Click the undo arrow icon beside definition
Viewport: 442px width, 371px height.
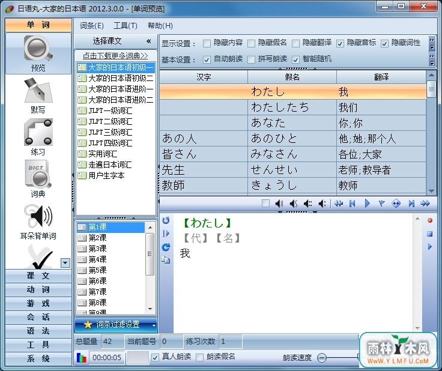(x=166, y=220)
